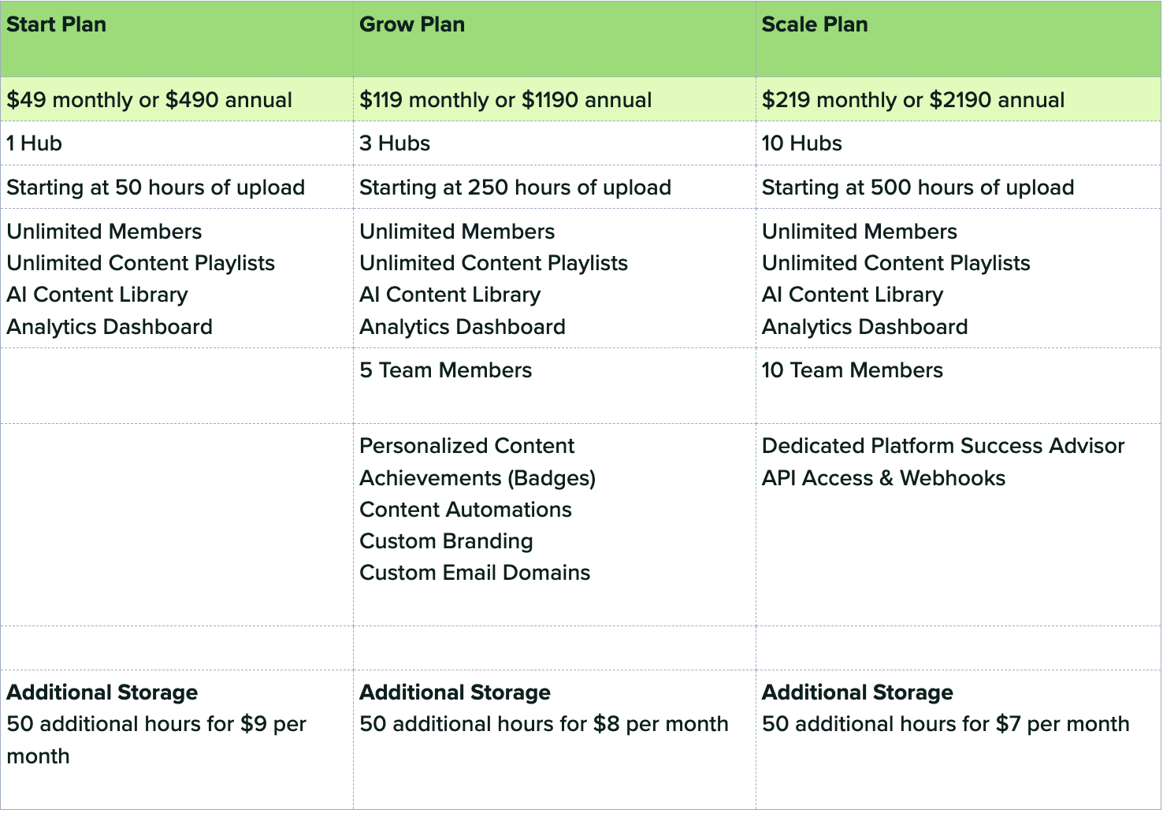Click Personalized Content in Grow Plan
The image size is (1163, 813).
467,446
